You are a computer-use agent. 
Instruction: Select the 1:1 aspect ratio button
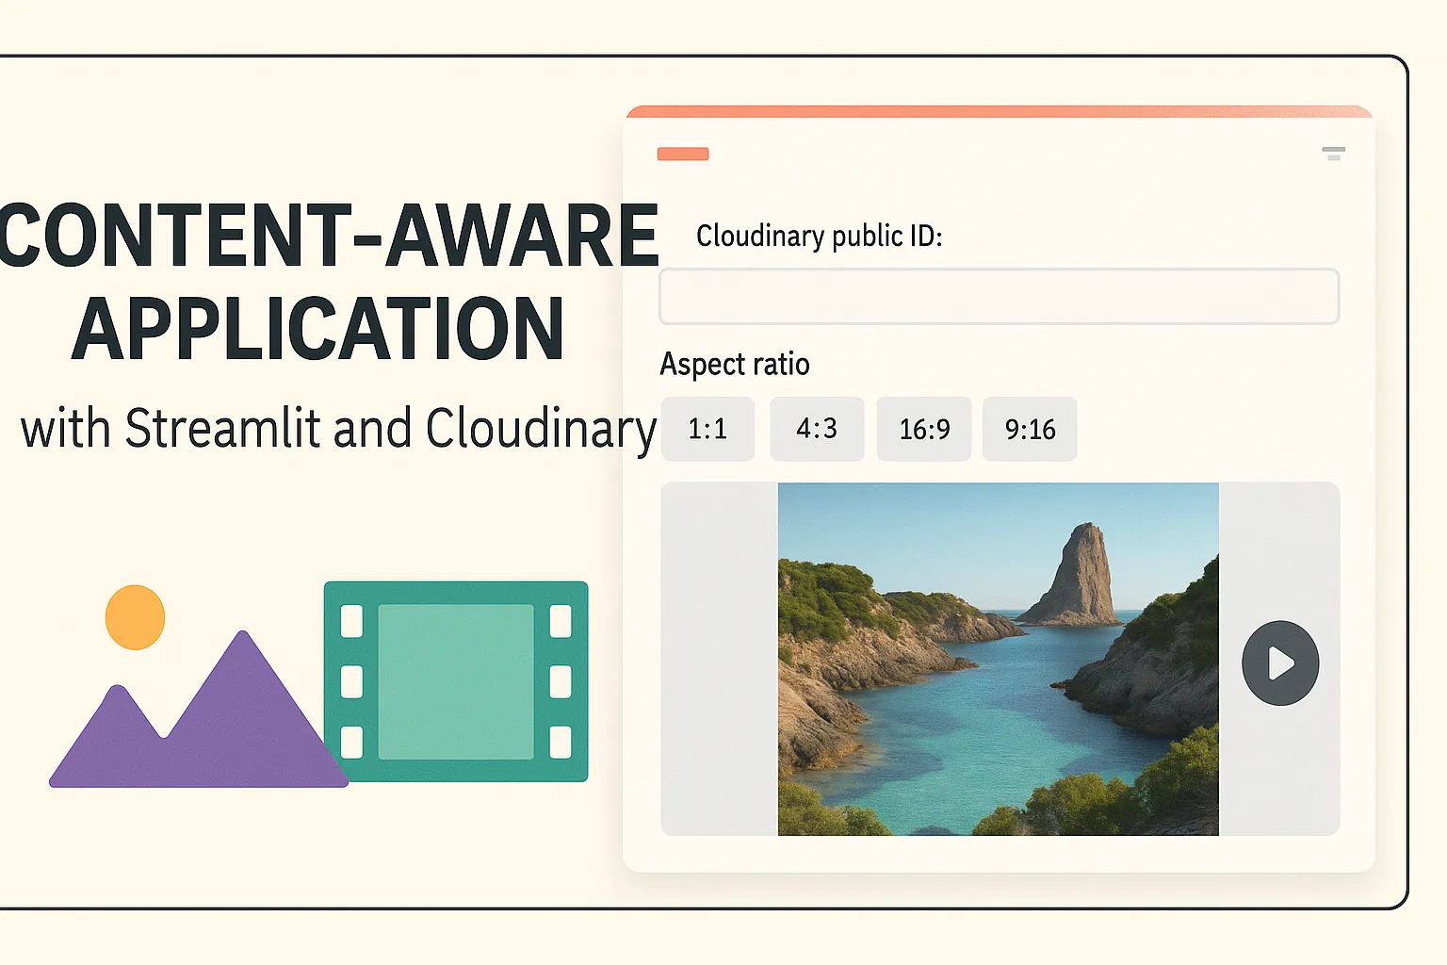point(707,429)
